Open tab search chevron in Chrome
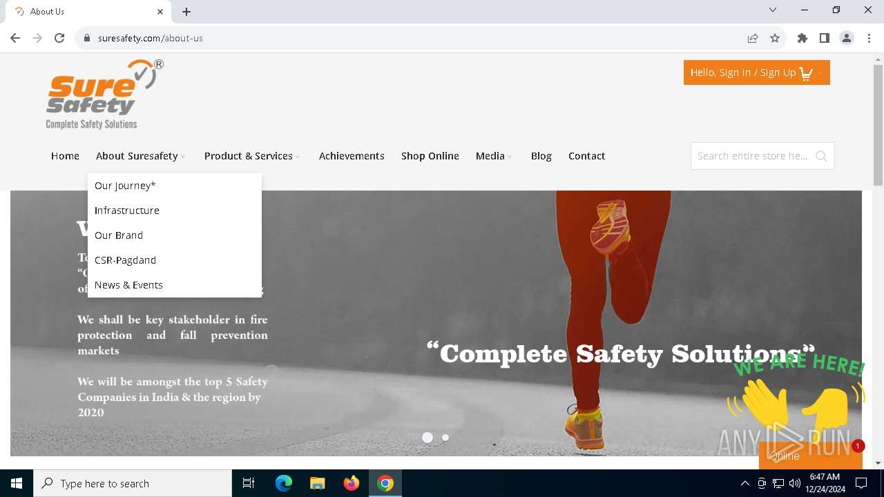The height and width of the screenshot is (497, 884). tap(773, 10)
